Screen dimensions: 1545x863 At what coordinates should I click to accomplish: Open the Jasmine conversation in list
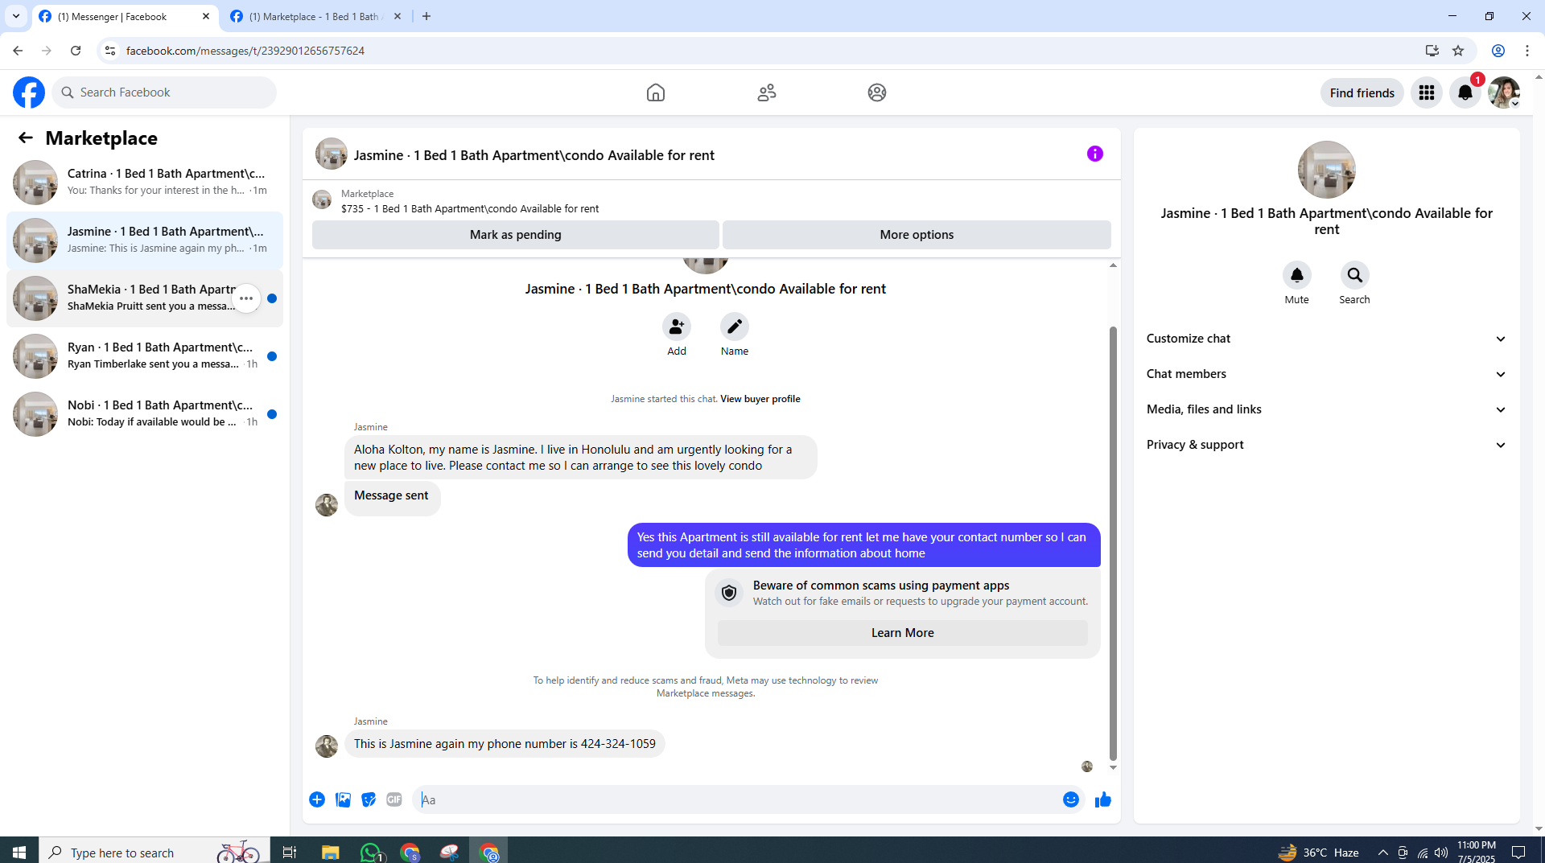pyautogui.click(x=145, y=240)
